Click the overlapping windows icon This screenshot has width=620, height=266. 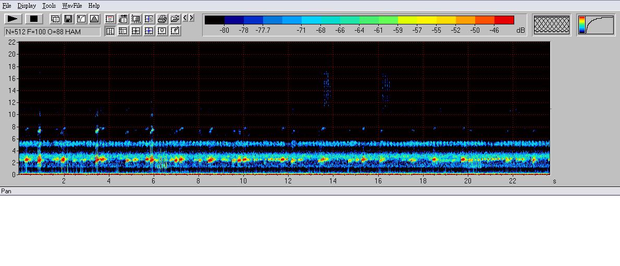click(55, 19)
